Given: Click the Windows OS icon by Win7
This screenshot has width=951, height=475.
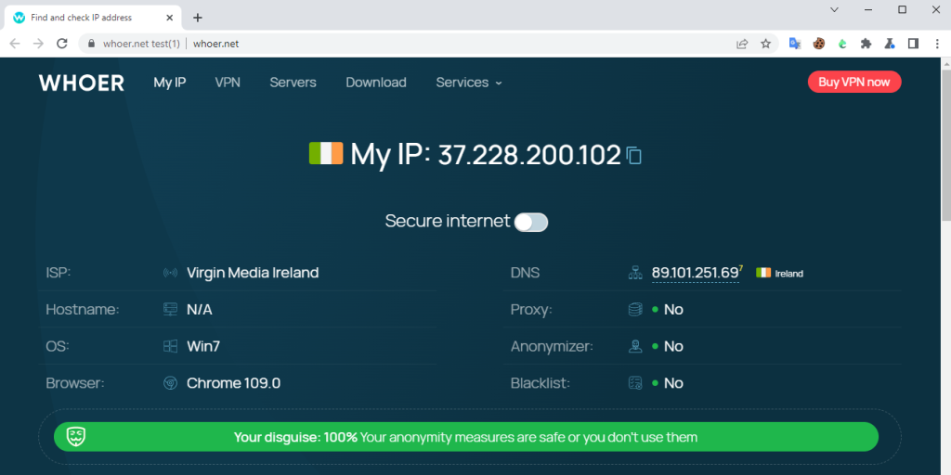Looking at the screenshot, I should [x=171, y=347].
